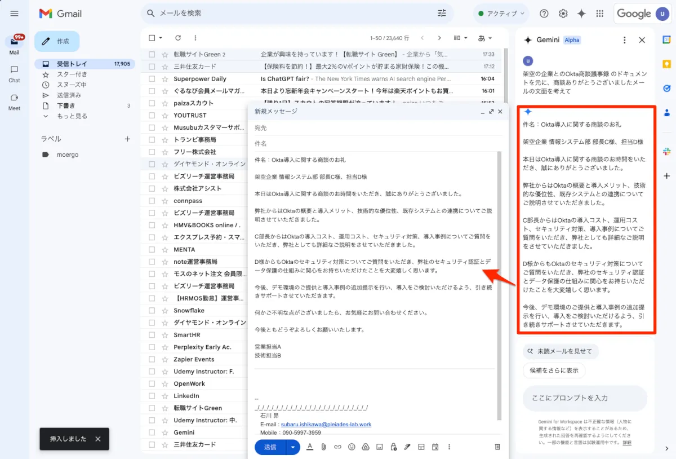
Task: Open input tools あ dropdown
Action: pos(485,38)
